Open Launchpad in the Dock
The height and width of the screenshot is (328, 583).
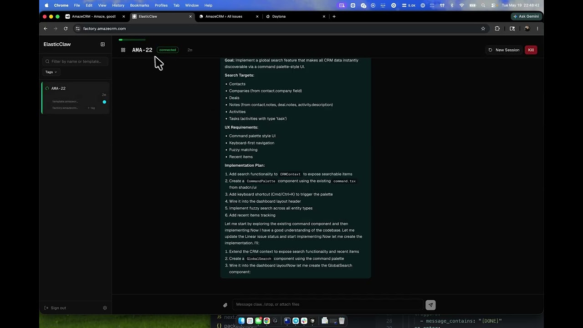tap(250, 321)
